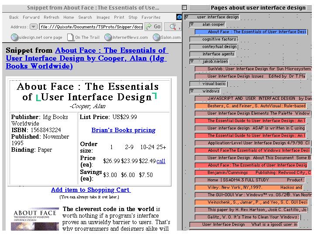
Task: Select red 'About Face: The Essentials of User' row
Action: pyautogui.click(x=251, y=165)
